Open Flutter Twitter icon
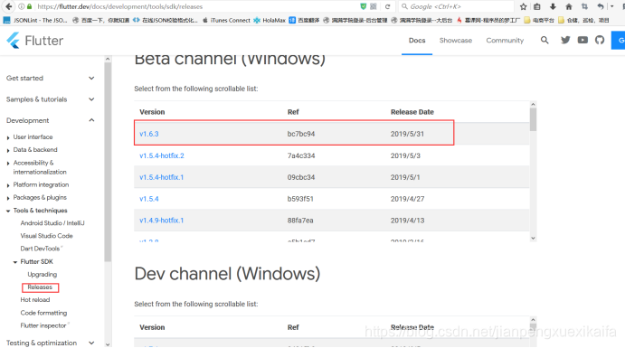 click(565, 40)
